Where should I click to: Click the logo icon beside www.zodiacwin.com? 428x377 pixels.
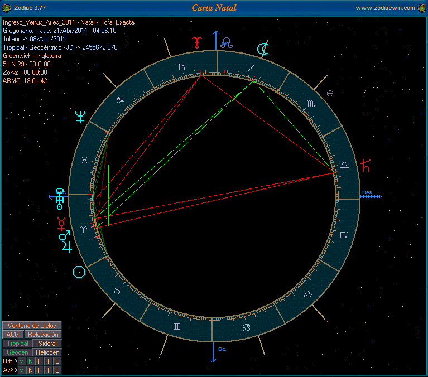click(422, 8)
